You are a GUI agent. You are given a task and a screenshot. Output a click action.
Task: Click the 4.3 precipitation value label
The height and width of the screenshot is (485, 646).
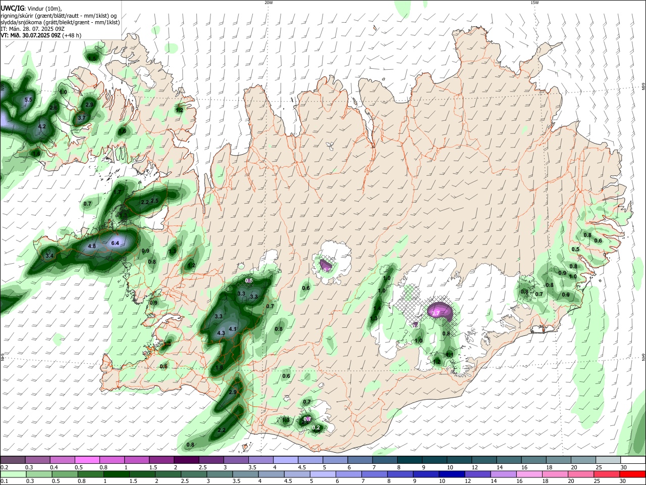pos(221,333)
